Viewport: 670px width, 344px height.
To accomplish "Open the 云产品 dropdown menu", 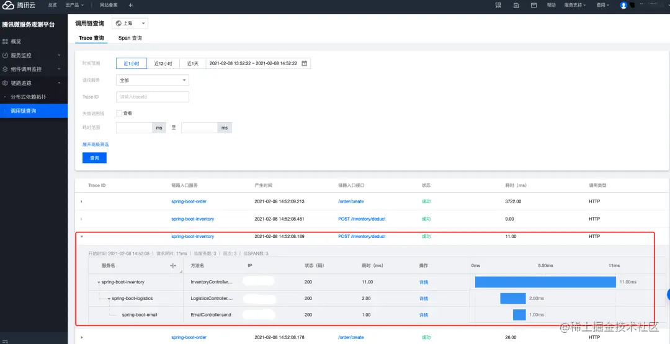I will click(x=75, y=5).
